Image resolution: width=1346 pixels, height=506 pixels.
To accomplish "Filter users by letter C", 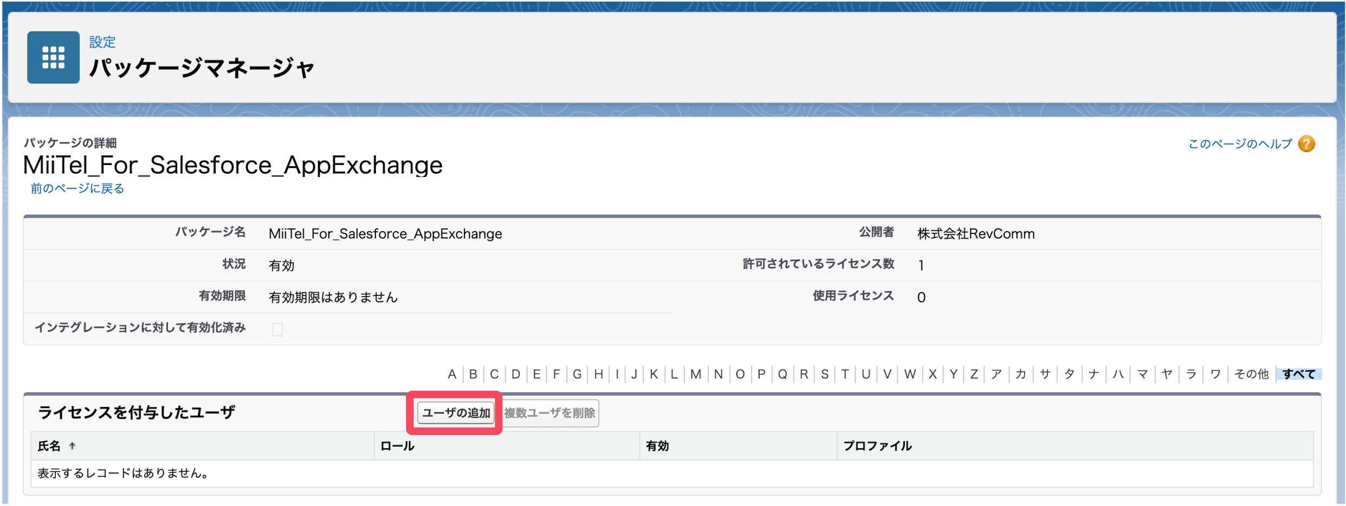I will tap(494, 374).
